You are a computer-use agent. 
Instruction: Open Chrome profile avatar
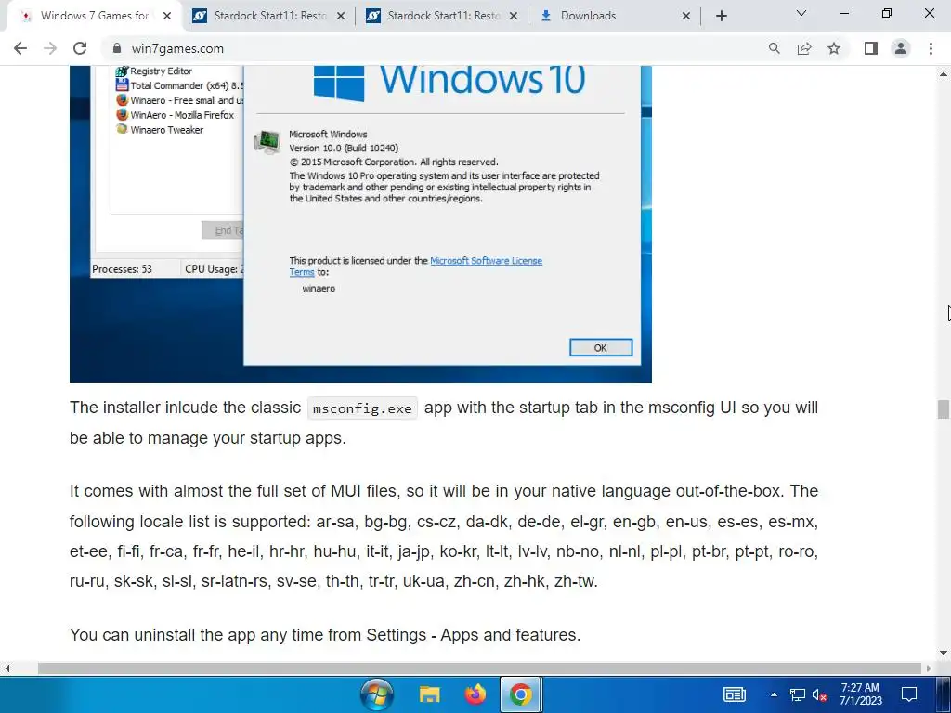[901, 48]
